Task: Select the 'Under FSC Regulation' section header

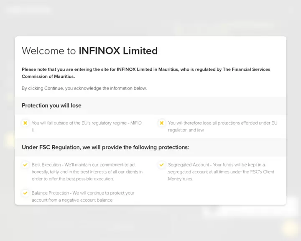Action: coord(105,147)
